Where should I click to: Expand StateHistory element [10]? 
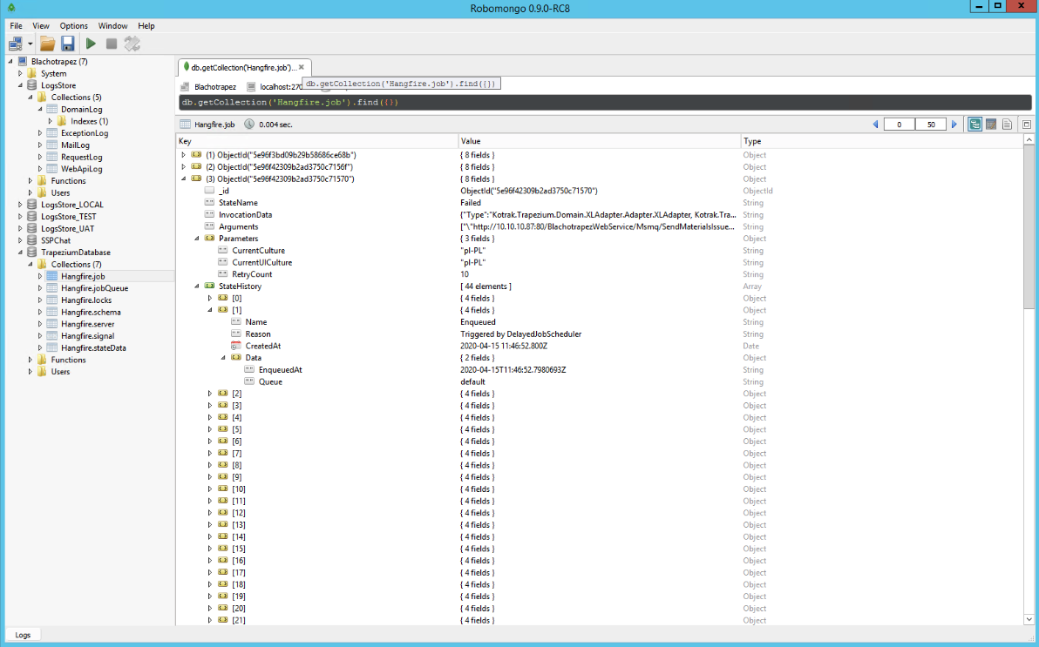point(210,489)
